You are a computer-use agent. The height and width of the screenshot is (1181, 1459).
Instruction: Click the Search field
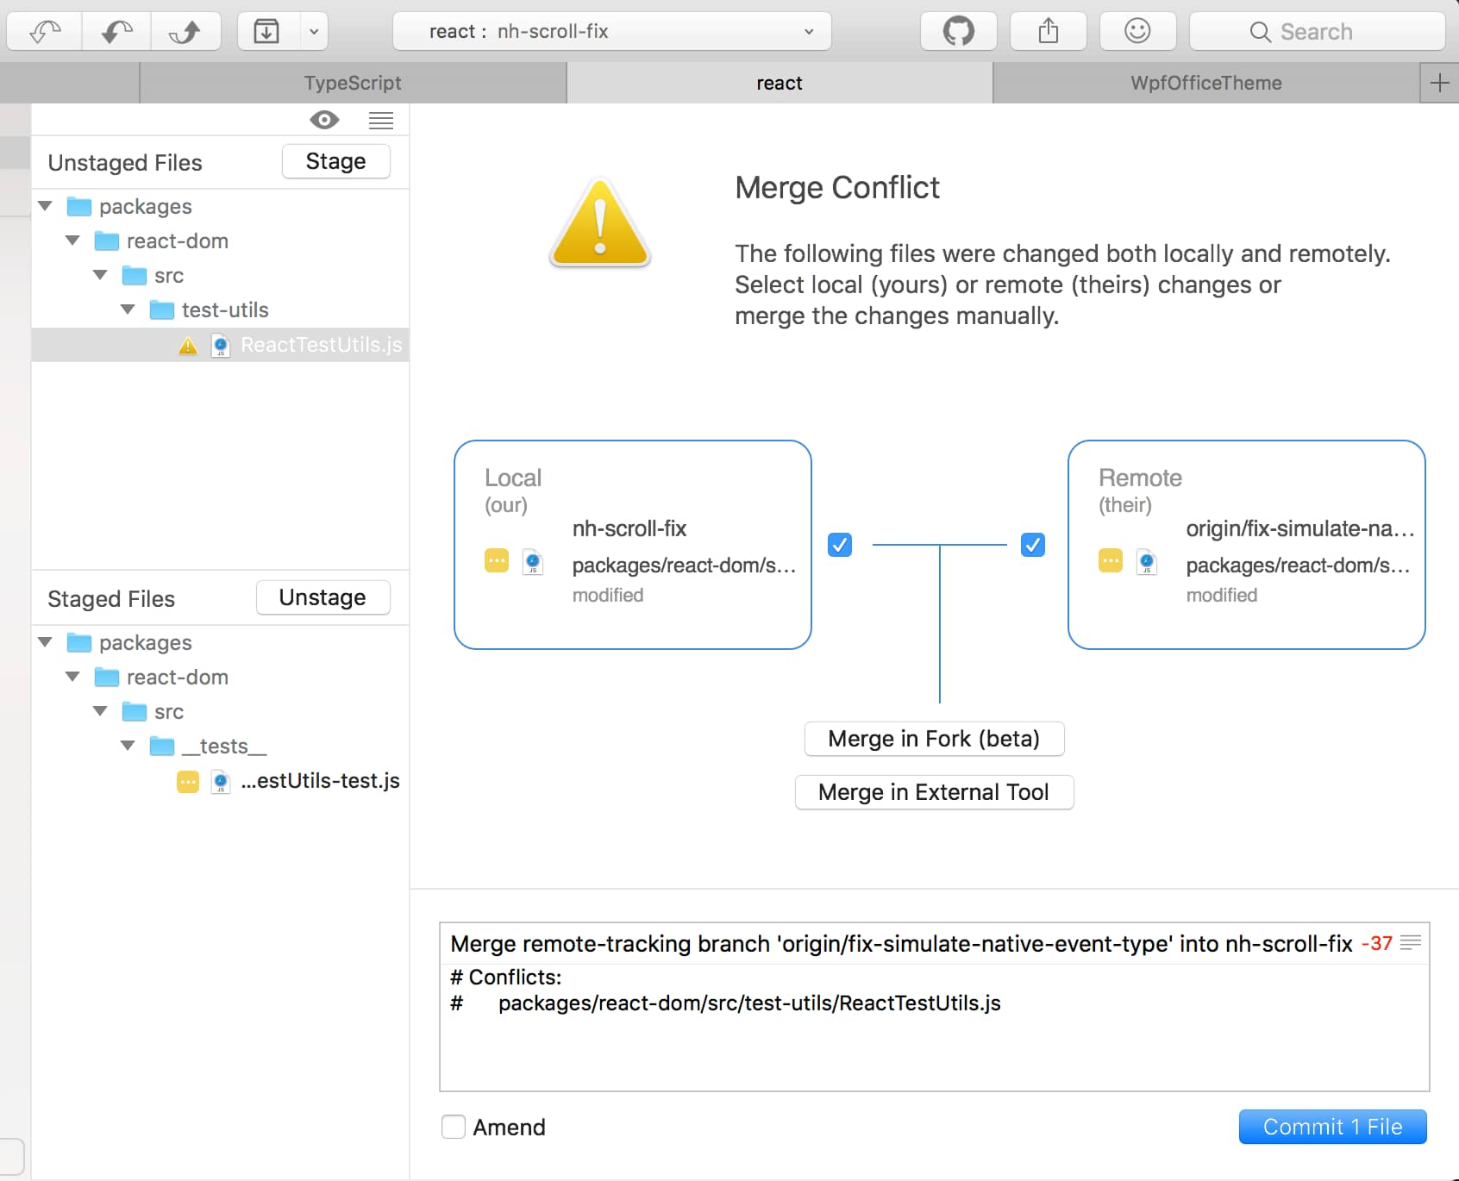click(x=1317, y=32)
